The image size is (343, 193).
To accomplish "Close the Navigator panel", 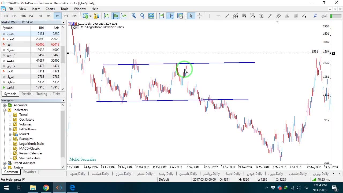I will [x=64, y=100].
